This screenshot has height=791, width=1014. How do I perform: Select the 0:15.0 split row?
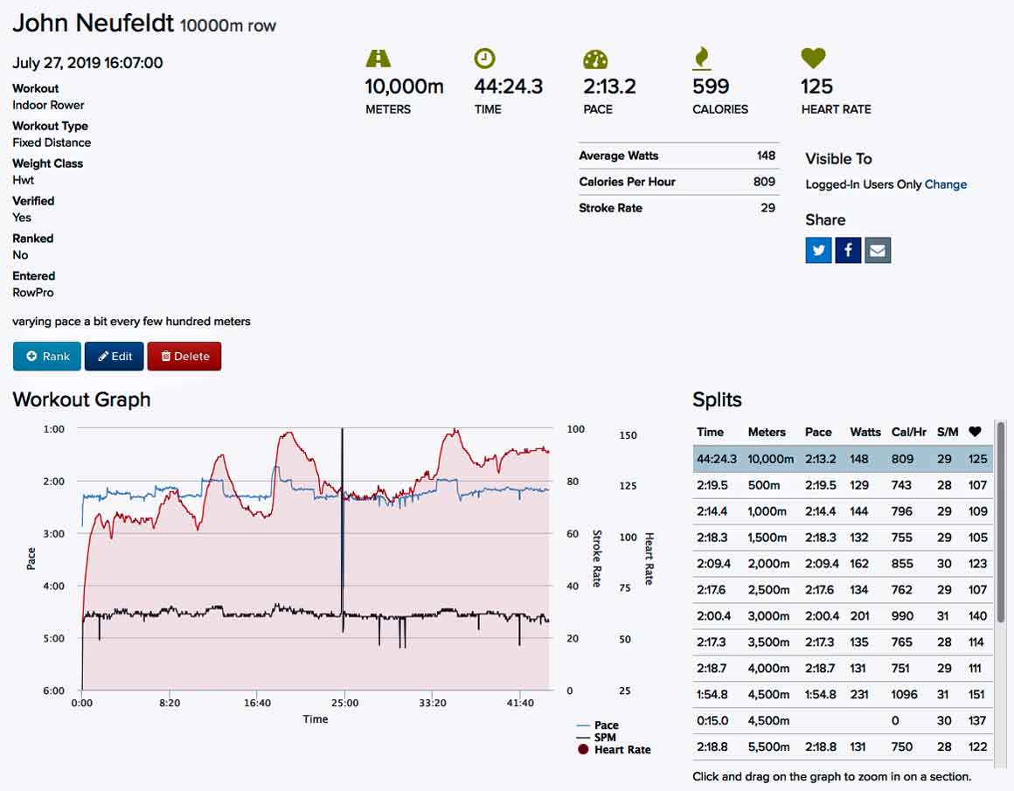[842, 721]
